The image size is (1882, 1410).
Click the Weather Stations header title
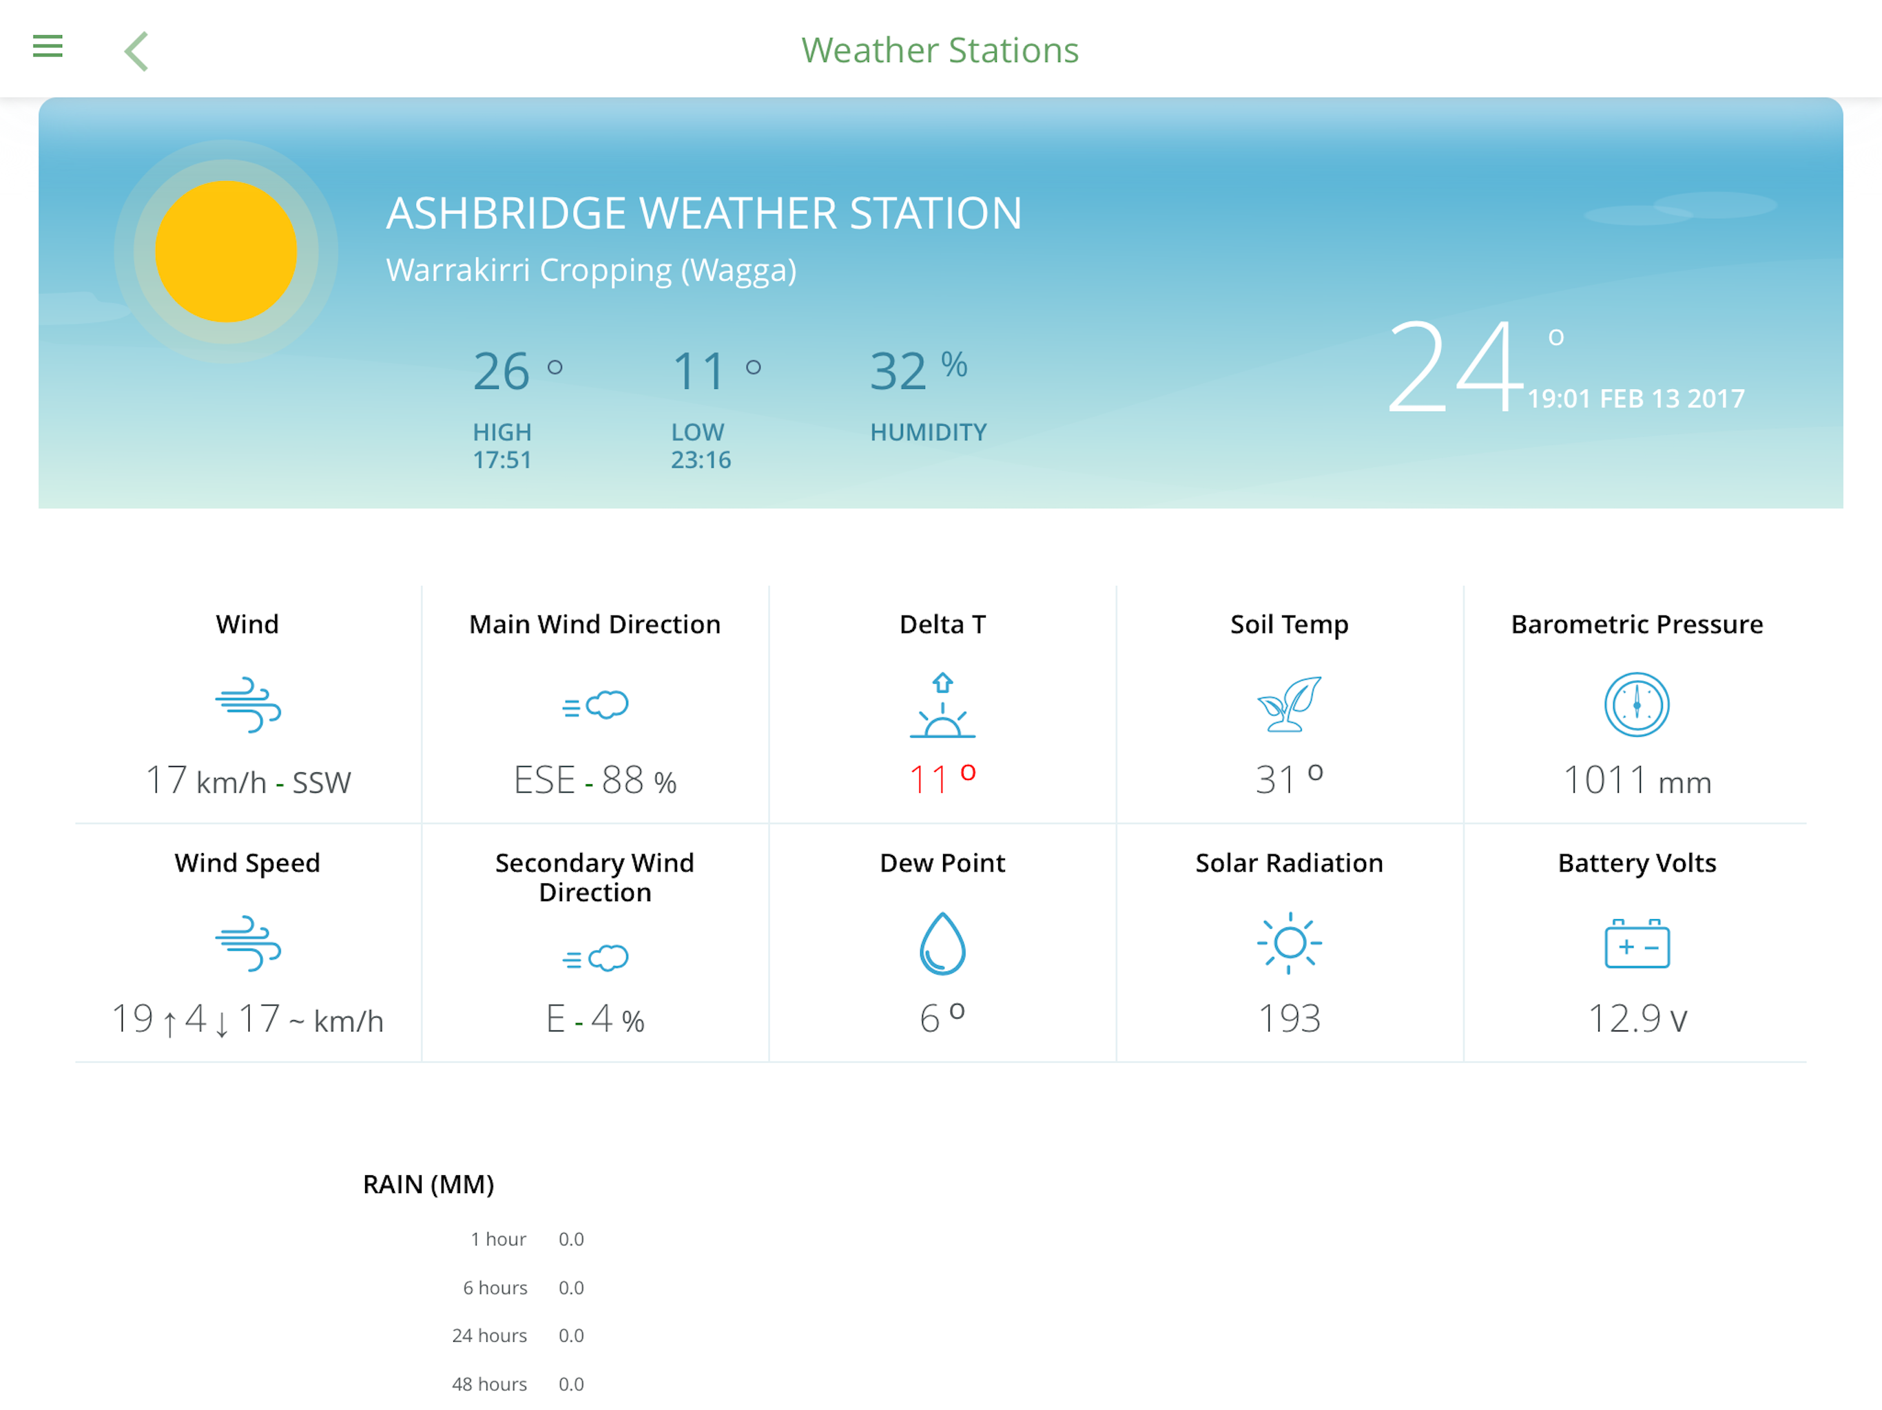940,50
